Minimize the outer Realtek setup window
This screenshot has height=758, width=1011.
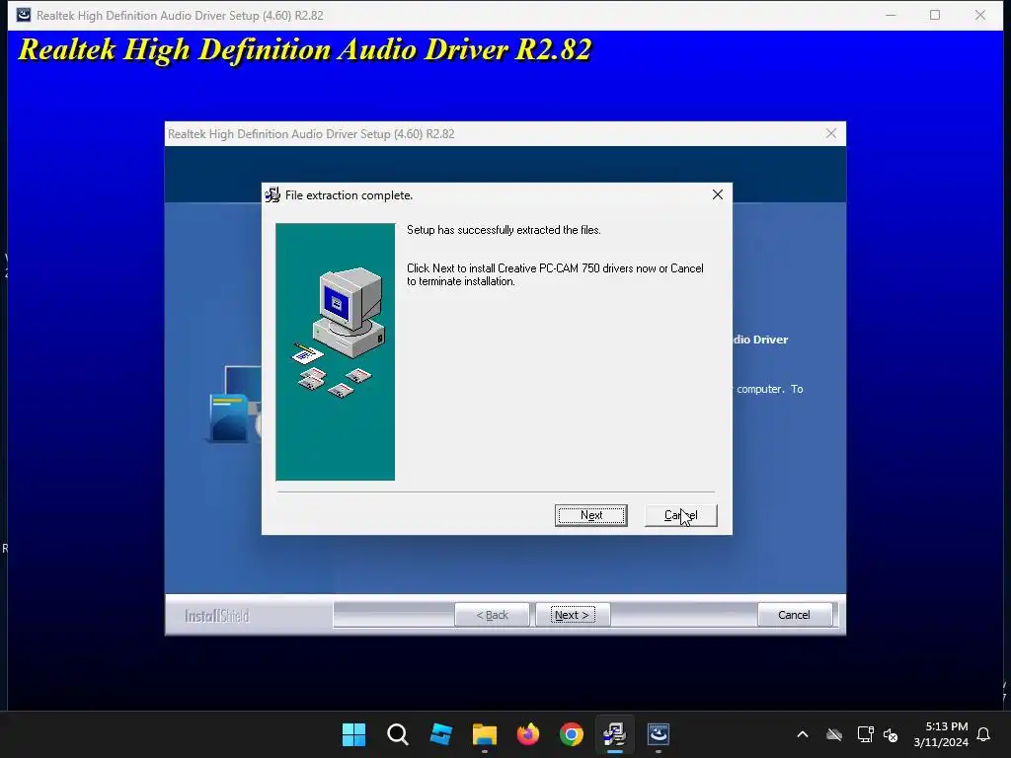[891, 15]
